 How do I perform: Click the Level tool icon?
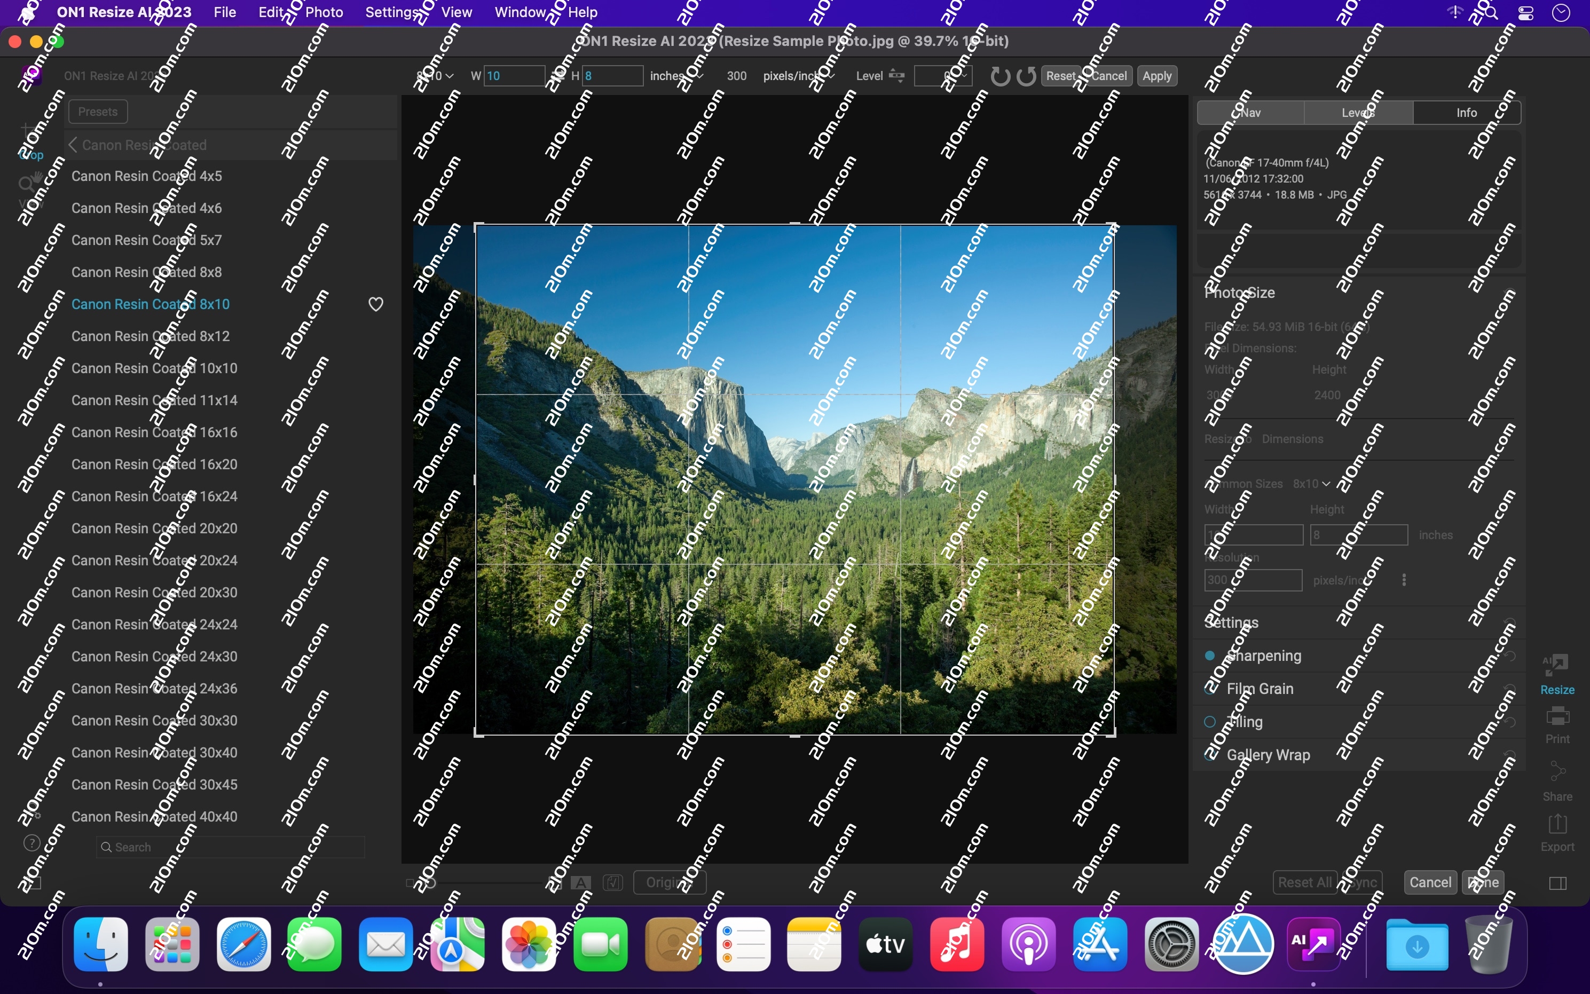[896, 76]
